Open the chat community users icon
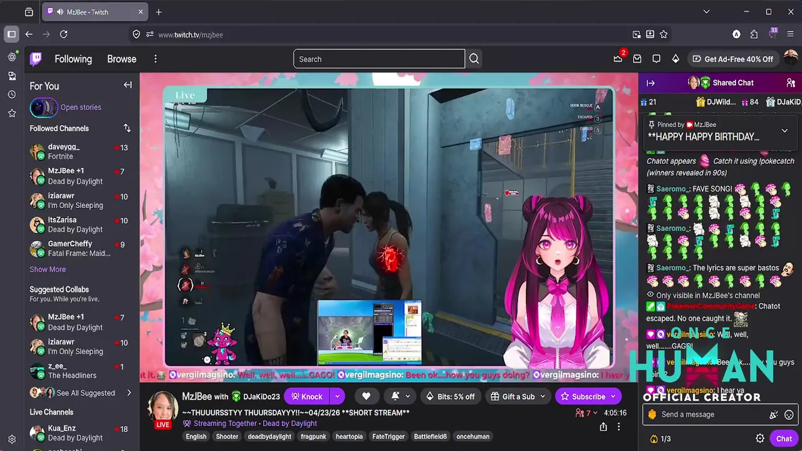The width and height of the screenshot is (802, 451). pos(791,83)
